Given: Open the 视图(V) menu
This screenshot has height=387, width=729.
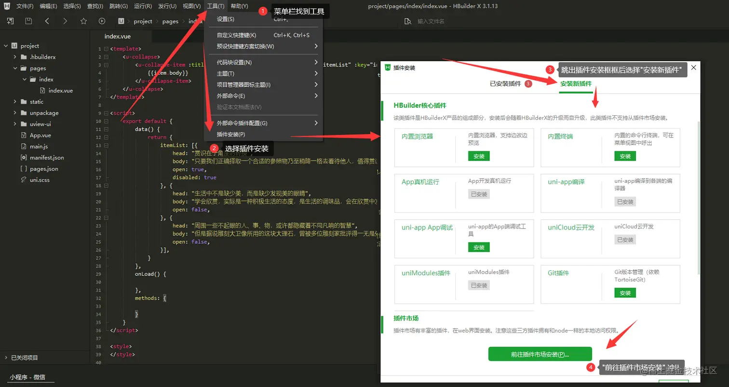Looking at the screenshot, I should (191, 6).
